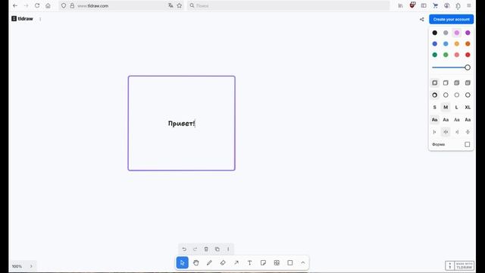Pick the orange color swatch
The width and height of the screenshot is (485, 273).
point(468,44)
